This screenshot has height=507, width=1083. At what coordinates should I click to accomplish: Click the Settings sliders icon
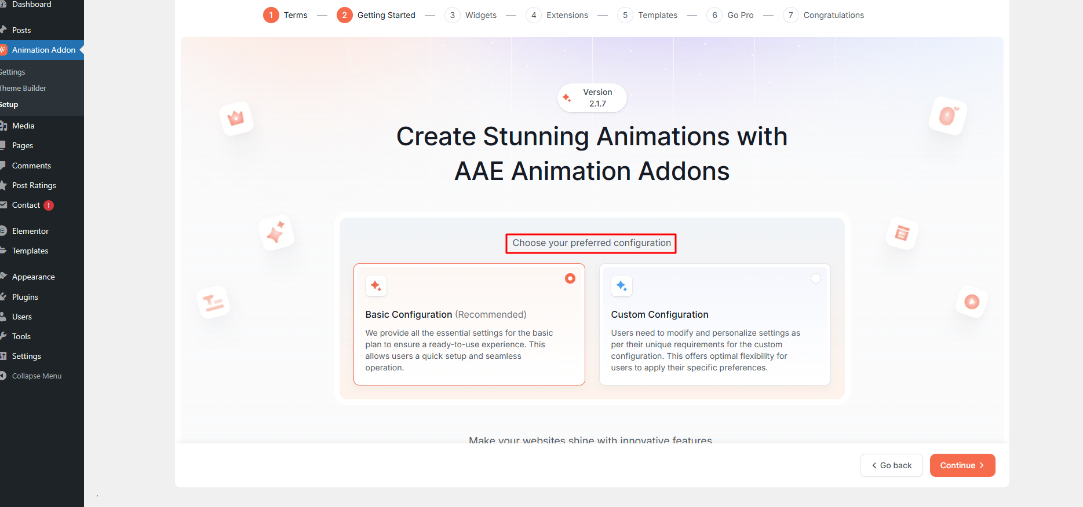coord(2,356)
